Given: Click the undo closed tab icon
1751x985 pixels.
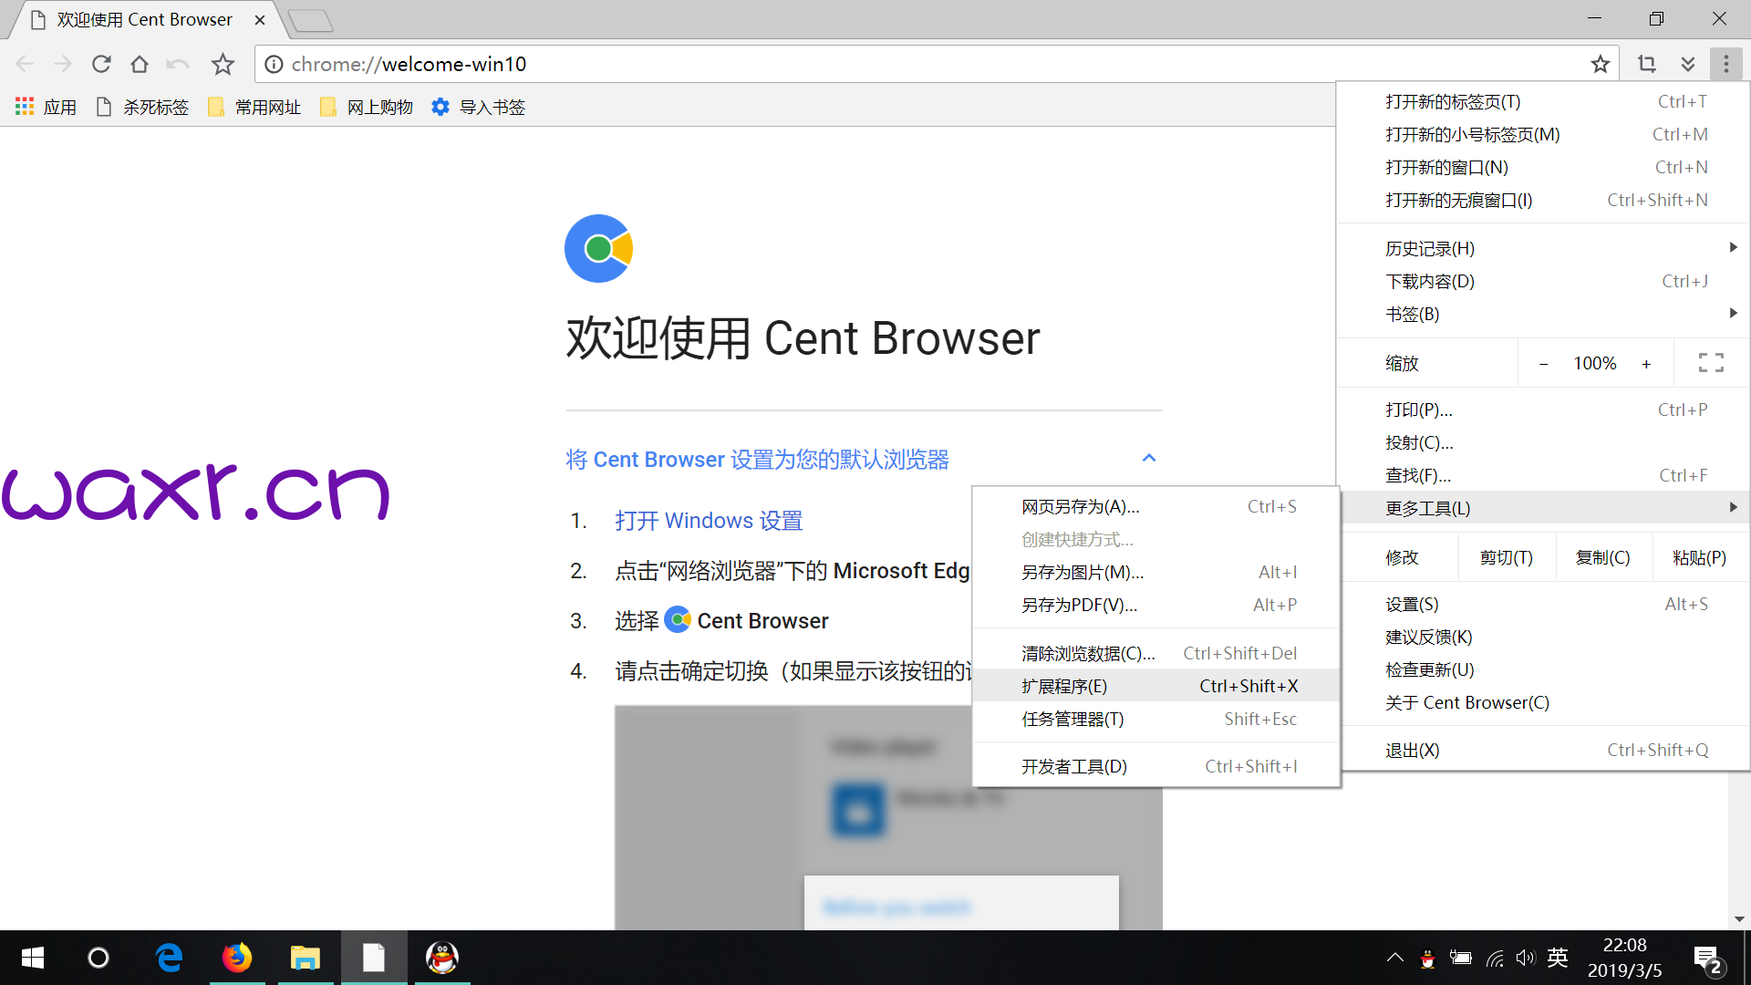Looking at the screenshot, I should tap(178, 64).
